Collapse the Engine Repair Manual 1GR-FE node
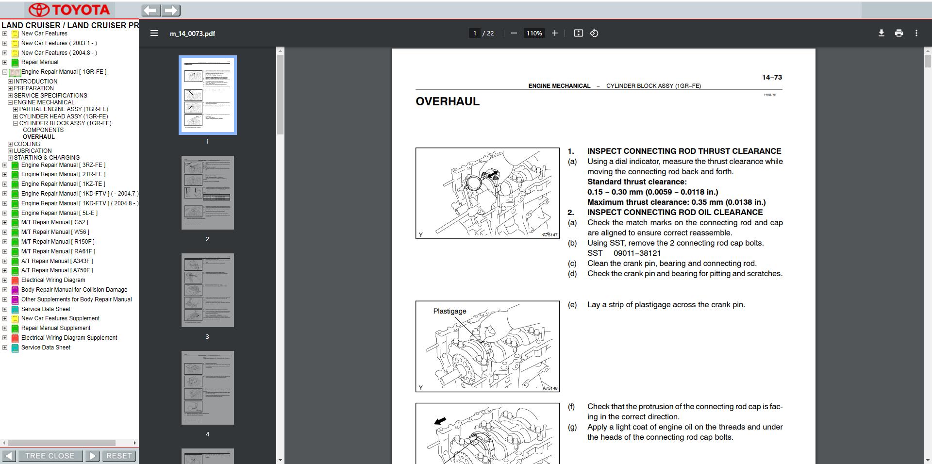Screen dimensions: 932x464 click(5, 72)
